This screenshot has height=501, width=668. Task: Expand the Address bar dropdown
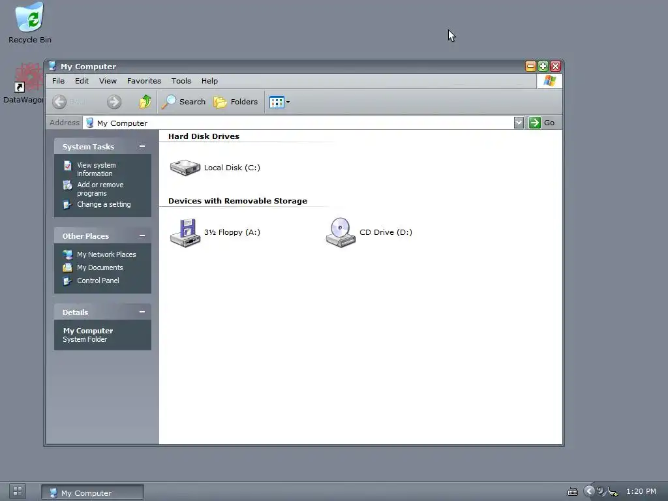click(x=519, y=123)
